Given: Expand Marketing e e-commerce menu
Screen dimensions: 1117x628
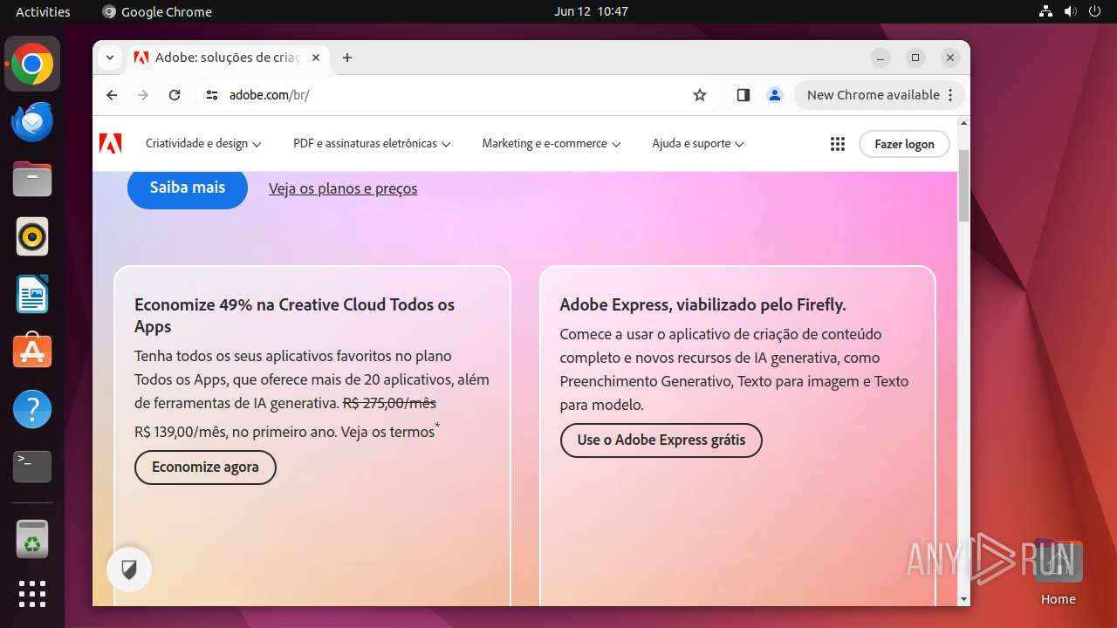Looking at the screenshot, I should coord(552,144).
